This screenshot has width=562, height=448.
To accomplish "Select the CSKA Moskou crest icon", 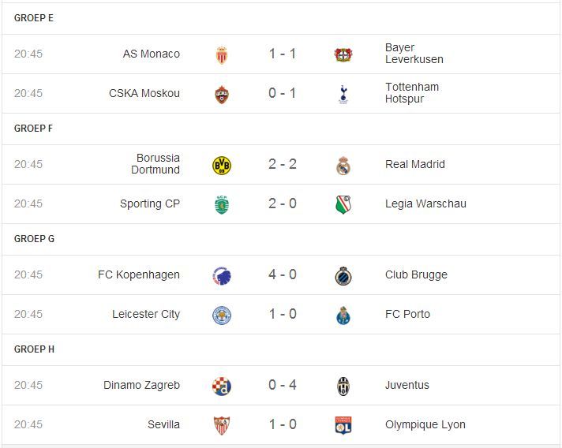I will pyautogui.click(x=222, y=95).
